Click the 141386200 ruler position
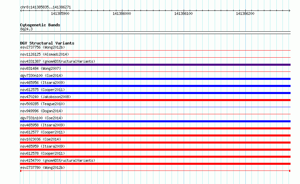 [245, 13]
